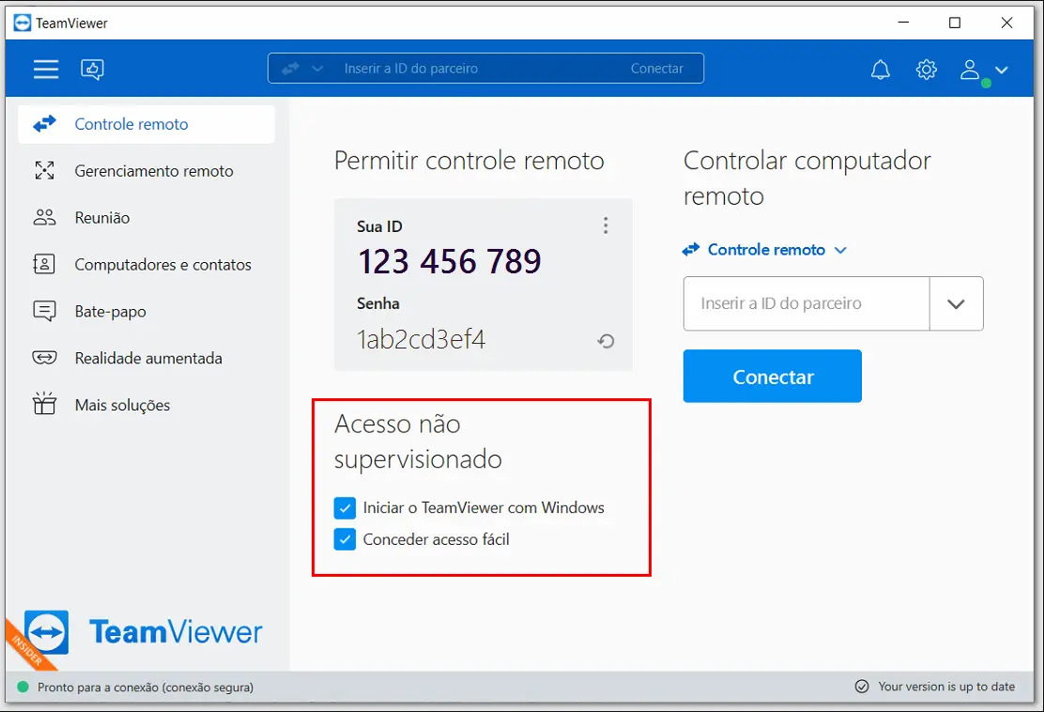
Task: Select Controle remoto in the sidebar
Action: pos(146,125)
